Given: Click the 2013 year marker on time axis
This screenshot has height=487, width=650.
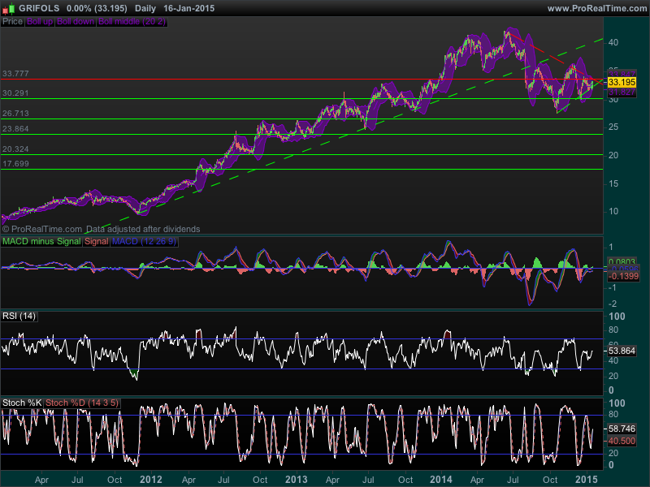Looking at the screenshot, I should [x=297, y=480].
